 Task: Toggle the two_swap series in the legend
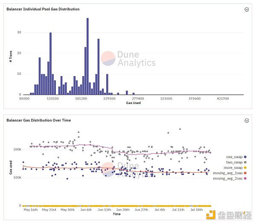click(236, 162)
